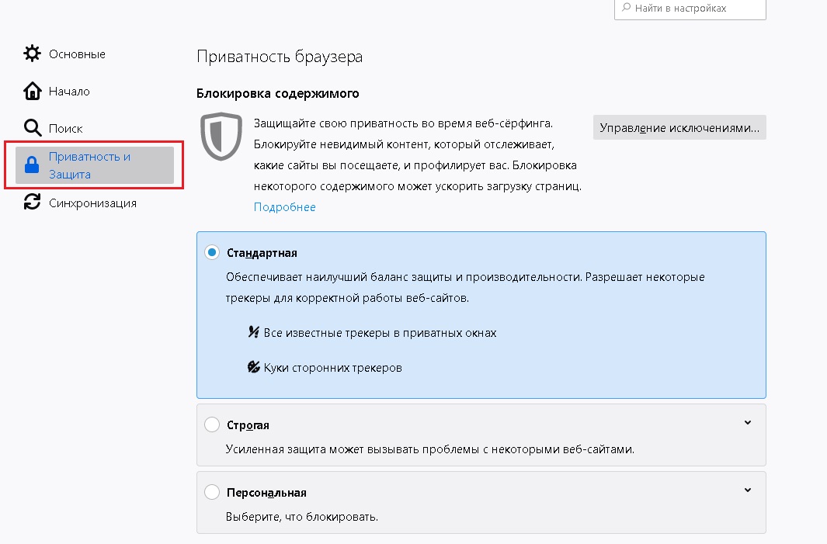
Task: Focus the Найти в настройках search field
Action: [690, 9]
